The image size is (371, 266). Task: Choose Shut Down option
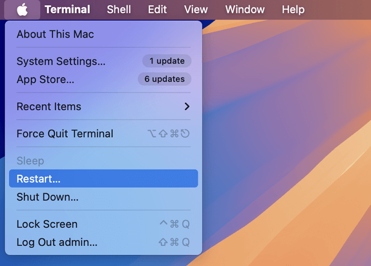coord(47,197)
